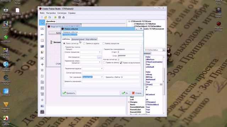Collapse CTSForm12 tree node
This screenshot has width=227, height=127.
pyautogui.click(x=129, y=21)
